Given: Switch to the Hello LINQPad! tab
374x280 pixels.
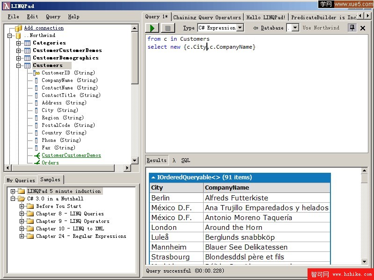Looking at the screenshot, I should pyautogui.click(x=266, y=17).
